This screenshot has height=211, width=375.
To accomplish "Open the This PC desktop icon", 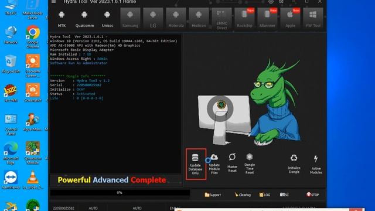I will [11, 8].
